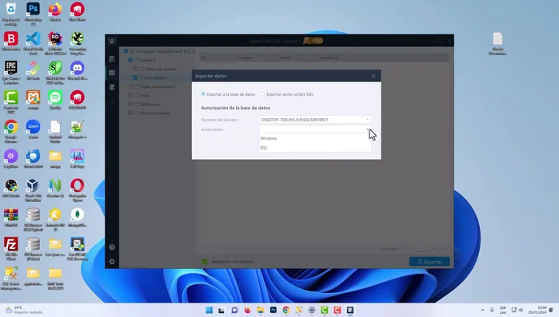Screen dimensions: 559x317
Task: Open the Discord desktop shortcut
Action: click(78, 70)
